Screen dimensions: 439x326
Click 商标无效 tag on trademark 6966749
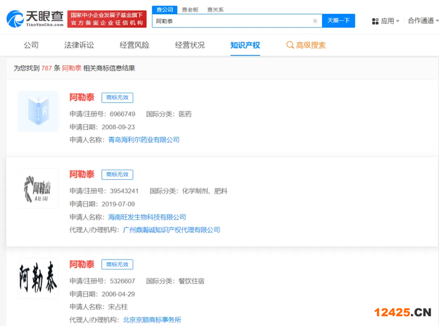point(117,97)
